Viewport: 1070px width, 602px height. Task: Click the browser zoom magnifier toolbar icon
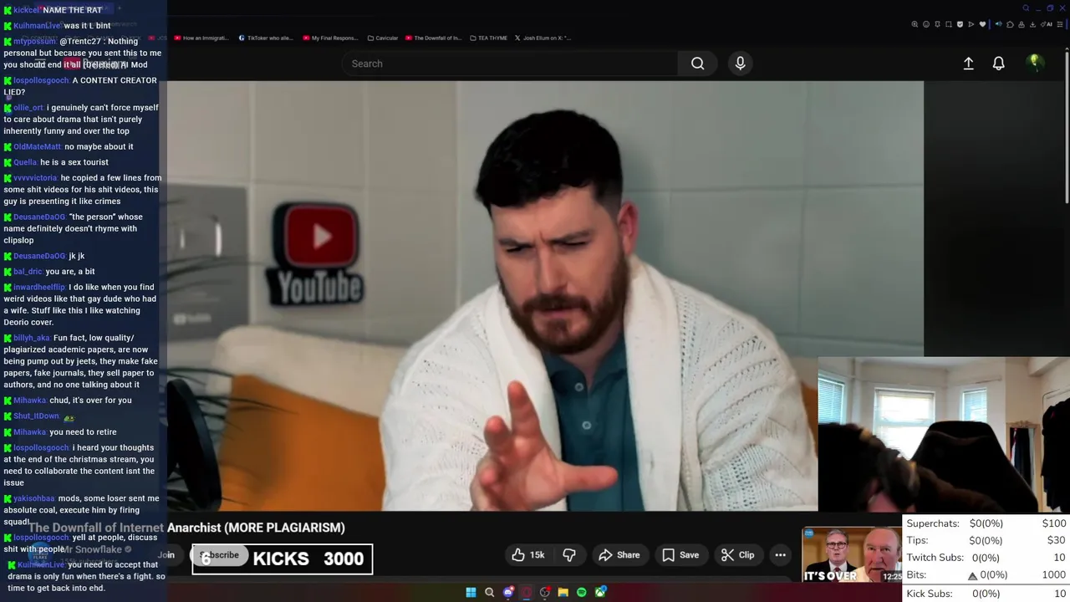[915, 24]
